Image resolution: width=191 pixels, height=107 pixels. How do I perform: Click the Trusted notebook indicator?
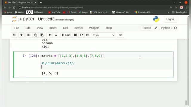pyautogui.click(x=146, y=28)
